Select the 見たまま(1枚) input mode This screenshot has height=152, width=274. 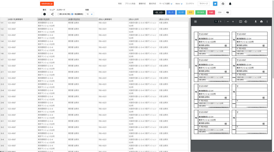click(59, 14)
